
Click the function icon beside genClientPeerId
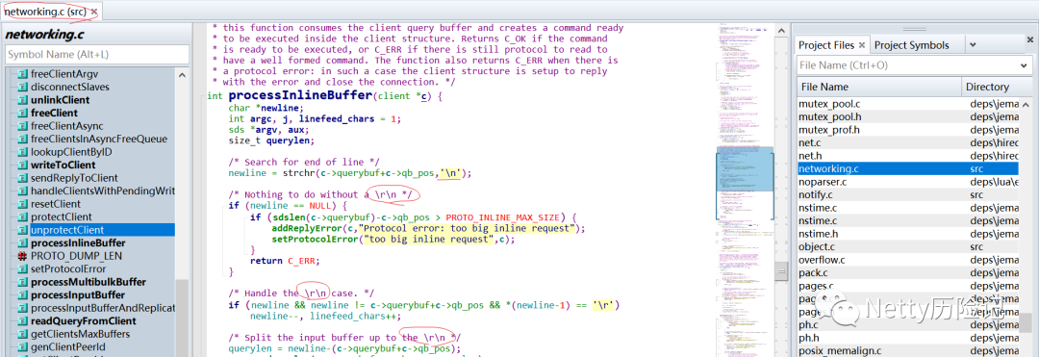[22, 347]
